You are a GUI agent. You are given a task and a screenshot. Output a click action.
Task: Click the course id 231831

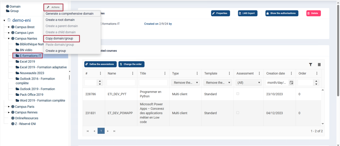(90, 113)
